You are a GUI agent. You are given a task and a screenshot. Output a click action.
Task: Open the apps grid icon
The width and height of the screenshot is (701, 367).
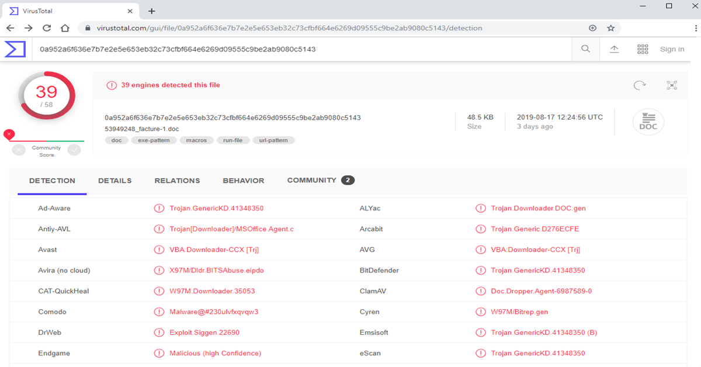tap(643, 49)
